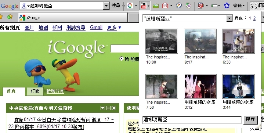Viewport: 264px width, 133px height.
Task: Open the 9:17 video thumbnail
Action: 200,41
